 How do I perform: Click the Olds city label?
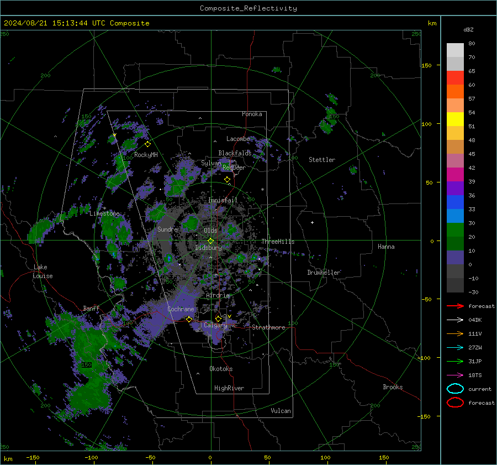tap(210, 231)
